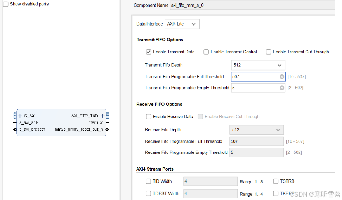Expand AXI_STR_TXD interface plus icon
The image size is (342, 200).
click(x=102, y=116)
